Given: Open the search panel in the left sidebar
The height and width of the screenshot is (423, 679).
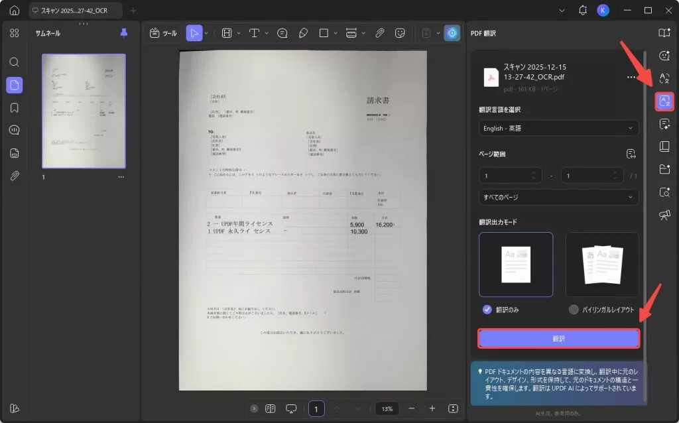Looking at the screenshot, I should tap(13, 62).
